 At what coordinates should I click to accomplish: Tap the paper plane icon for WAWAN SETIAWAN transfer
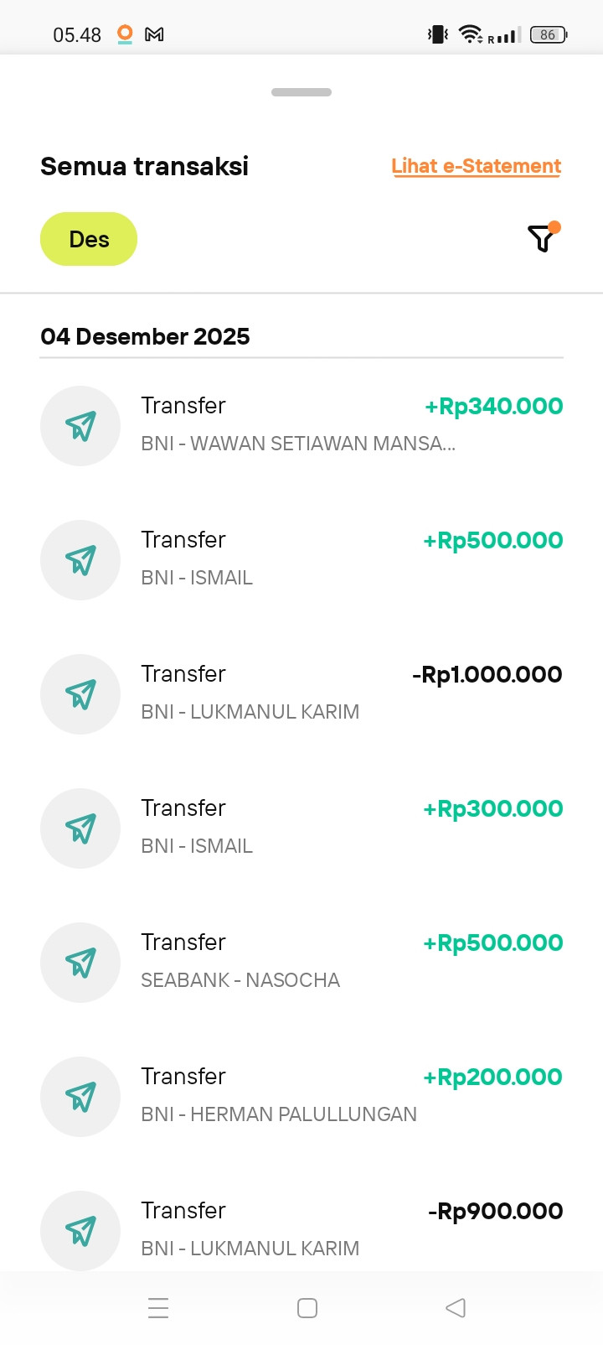(80, 426)
